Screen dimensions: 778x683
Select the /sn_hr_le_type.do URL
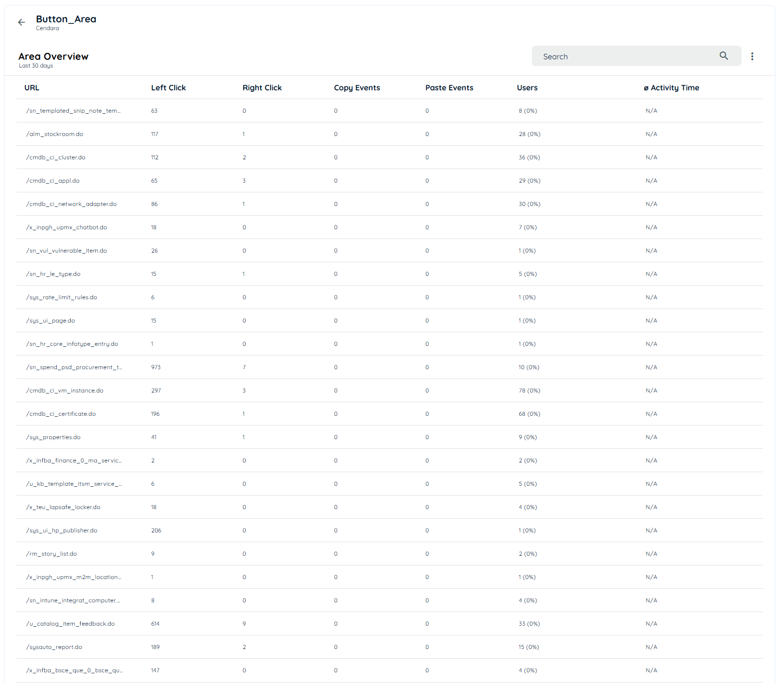[x=53, y=274]
